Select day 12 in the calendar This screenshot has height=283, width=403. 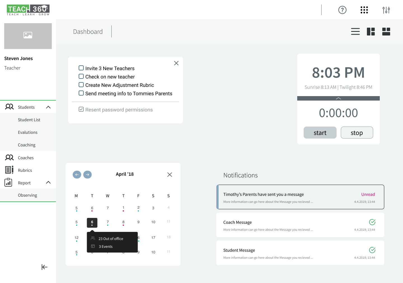tap(77, 237)
